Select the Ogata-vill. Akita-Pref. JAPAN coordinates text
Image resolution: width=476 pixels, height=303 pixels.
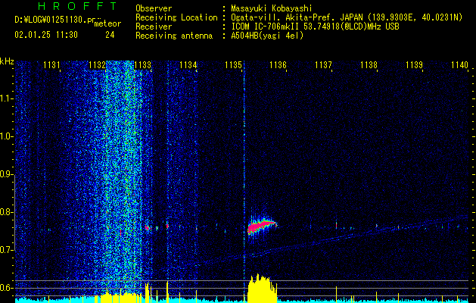pyautogui.click(x=347, y=17)
